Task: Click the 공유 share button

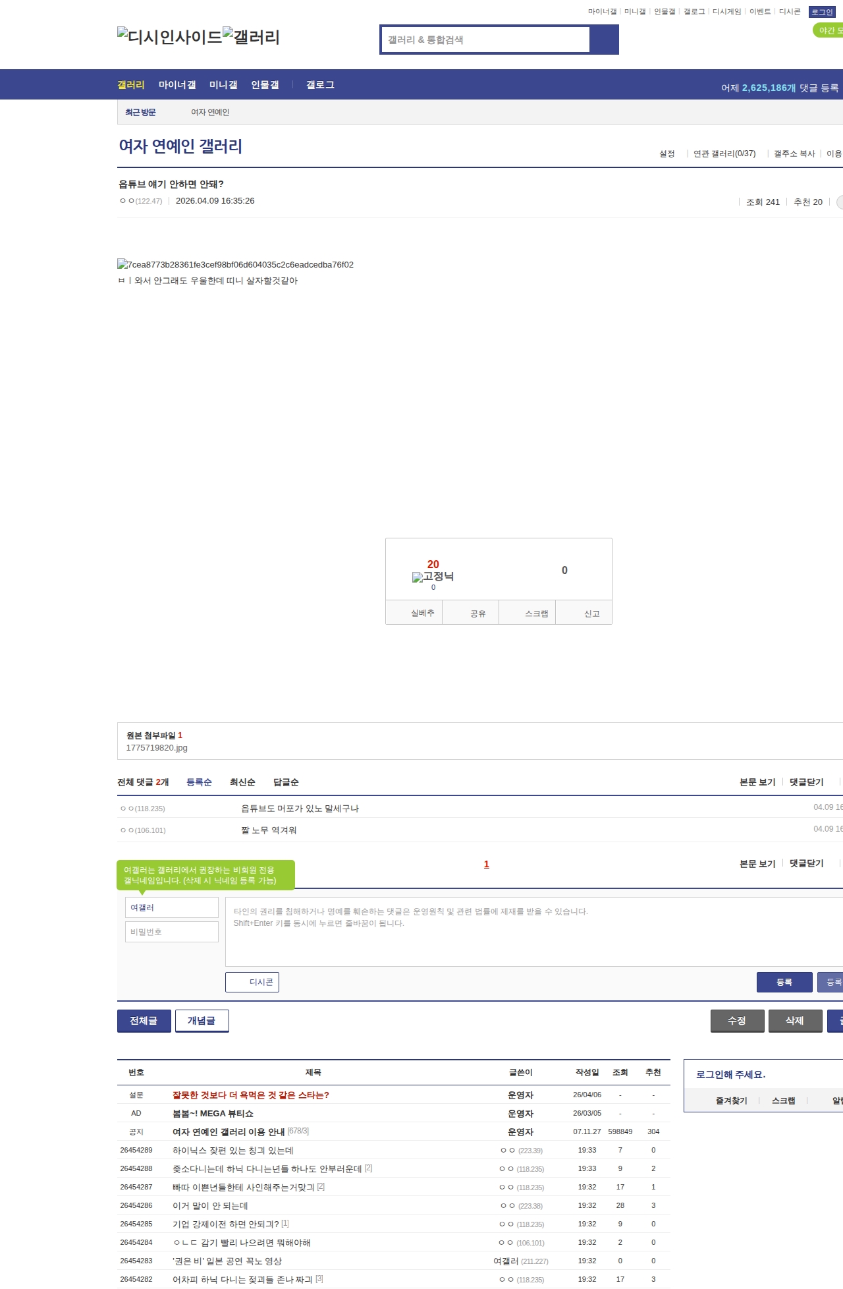Action: pyautogui.click(x=471, y=613)
